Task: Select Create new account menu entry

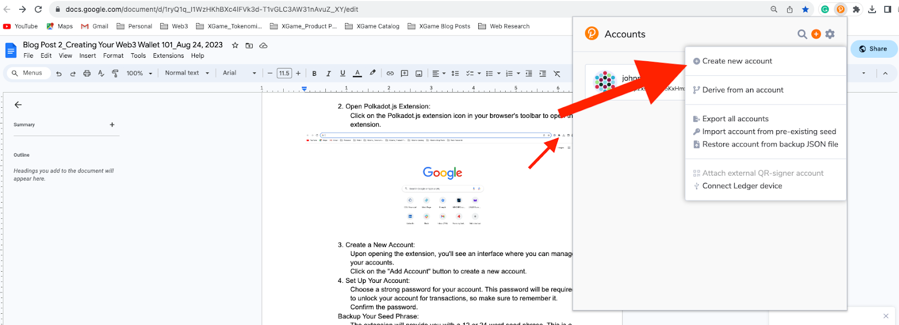Action: tap(737, 61)
